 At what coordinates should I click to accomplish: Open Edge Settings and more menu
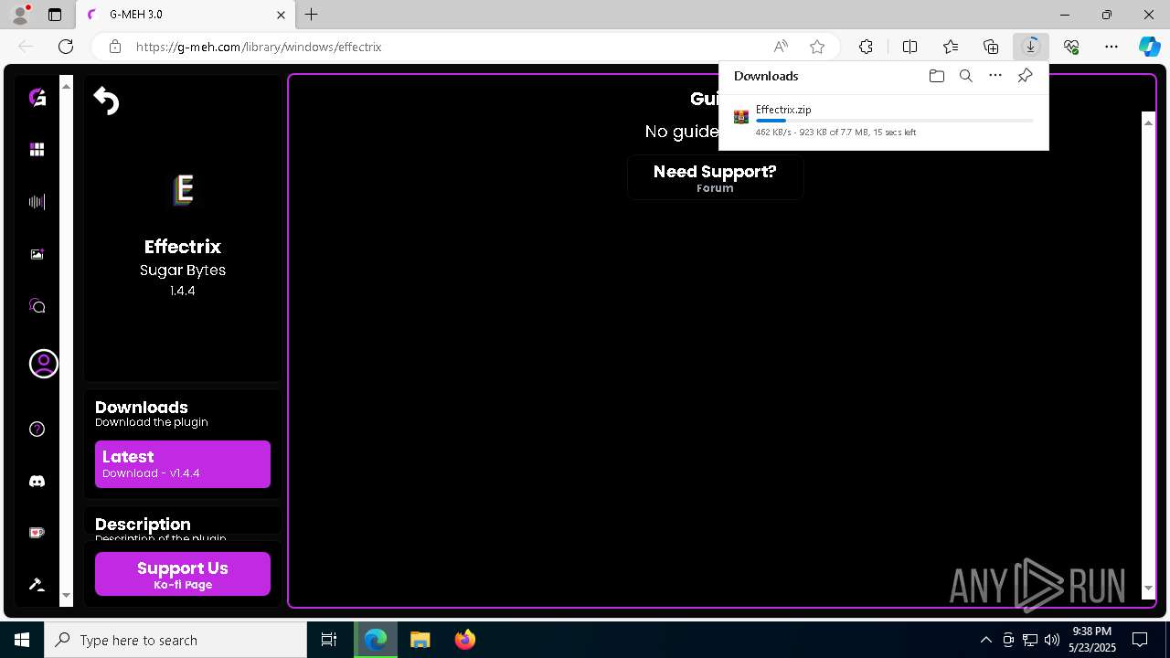pos(1111,47)
